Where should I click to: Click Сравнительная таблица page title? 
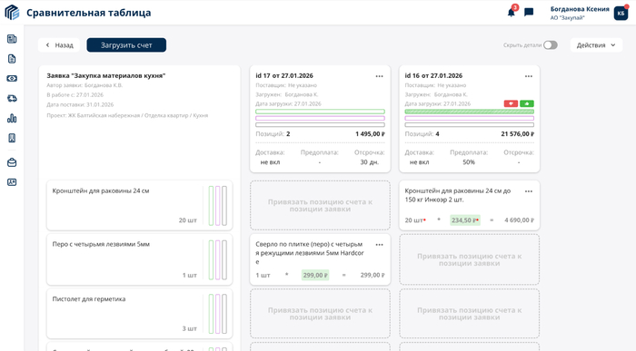[x=89, y=13]
